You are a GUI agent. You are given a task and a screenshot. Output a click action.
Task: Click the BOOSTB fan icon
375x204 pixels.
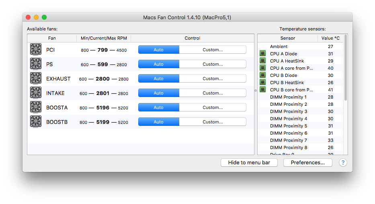(x=36, y=122)
